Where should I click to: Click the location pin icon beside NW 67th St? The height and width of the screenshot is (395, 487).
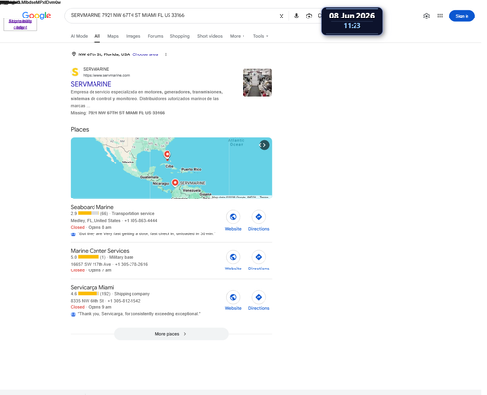click(x=74, y=54)
